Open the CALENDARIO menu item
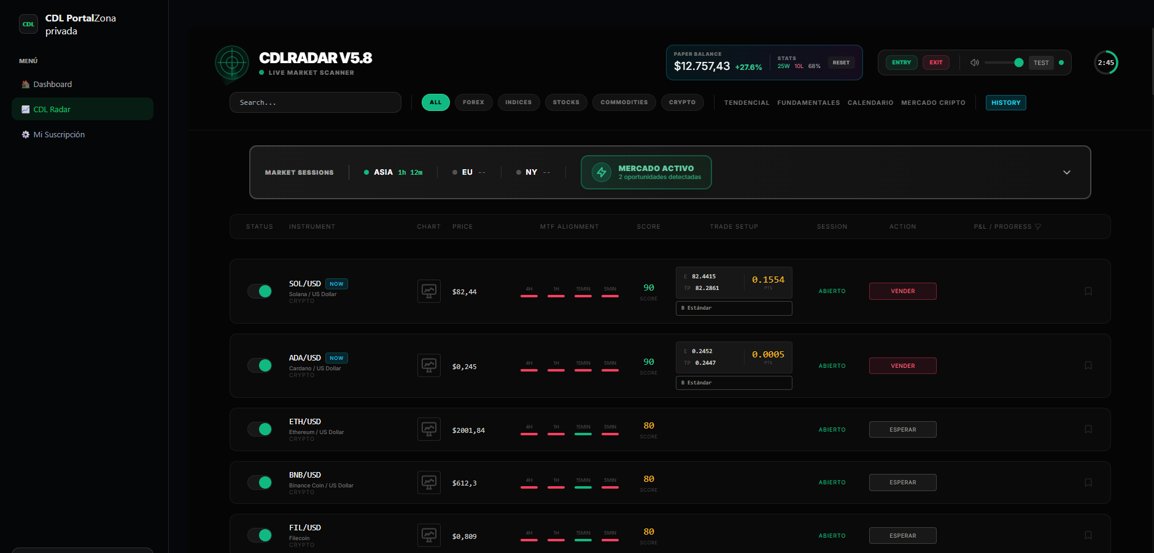The image size is (1154, 553). 870,102
